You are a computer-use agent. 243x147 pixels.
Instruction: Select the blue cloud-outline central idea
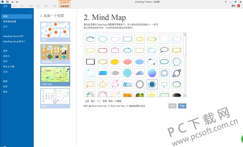tap(103, 39)
